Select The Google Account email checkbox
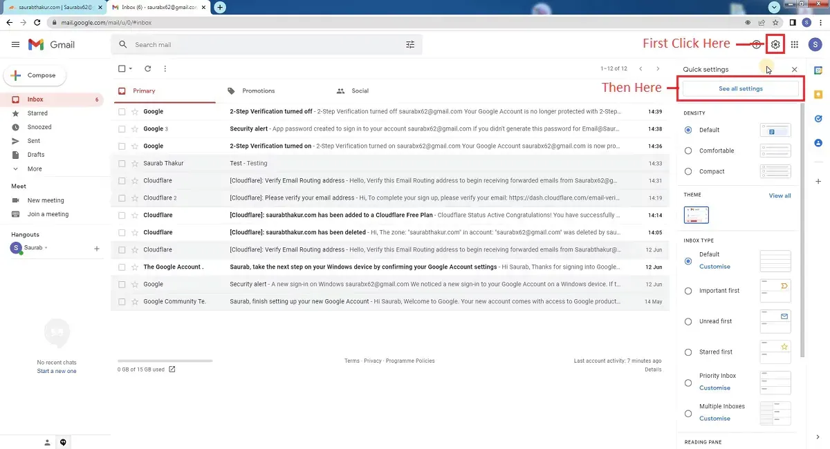 pos(122,267)
